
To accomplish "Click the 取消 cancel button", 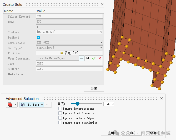I will 153,133.
